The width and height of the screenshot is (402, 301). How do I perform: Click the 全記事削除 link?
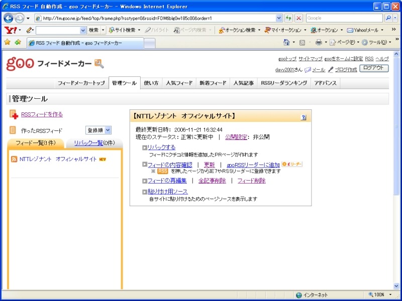point(212,181)
